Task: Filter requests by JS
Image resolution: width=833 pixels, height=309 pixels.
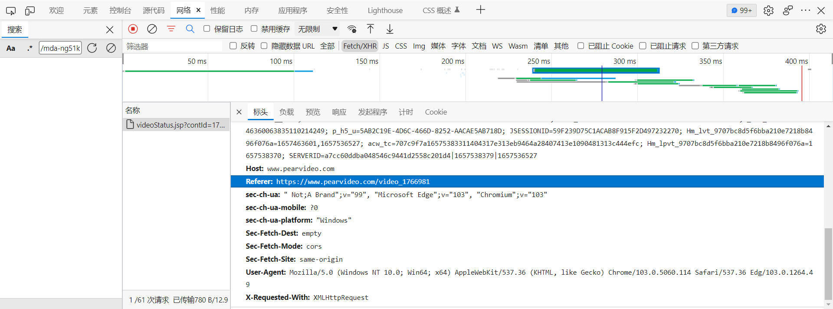Action: tap(386, 46)
